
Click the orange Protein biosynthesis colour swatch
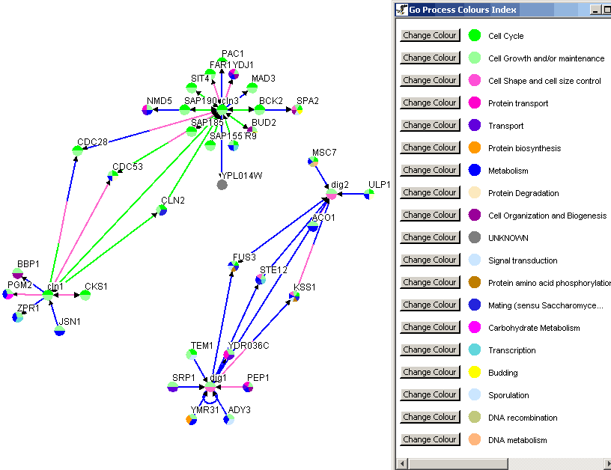474,148
